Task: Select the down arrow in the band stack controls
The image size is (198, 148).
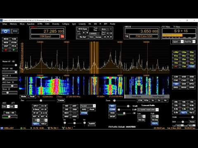Action: click(108, 37)
